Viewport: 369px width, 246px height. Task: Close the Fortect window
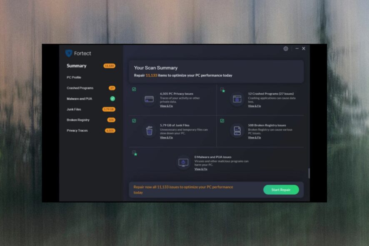pyautogui.click(x=304, y=48)
